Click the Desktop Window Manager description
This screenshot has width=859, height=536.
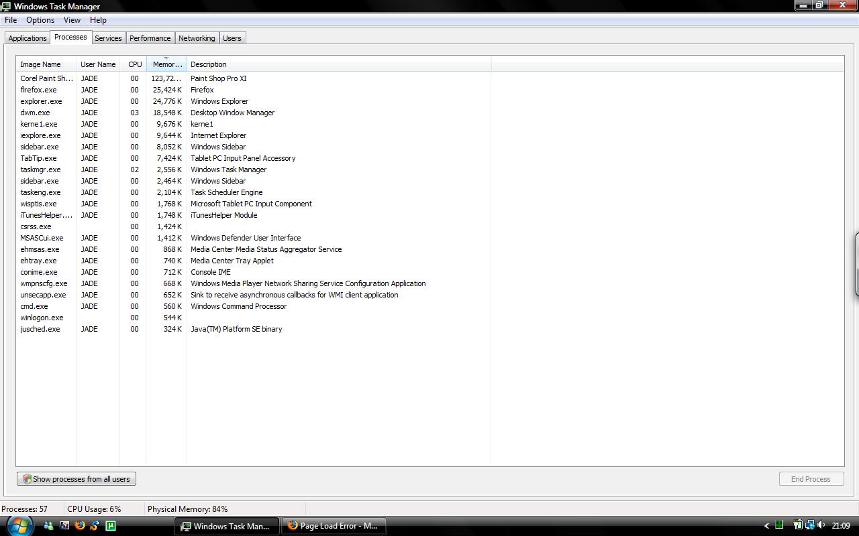click(x=232, y=113)
